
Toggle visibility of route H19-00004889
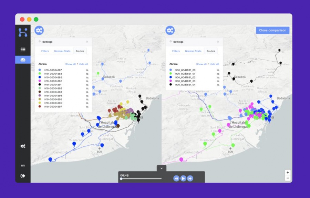pyautogui.click(x=87, y=77)
